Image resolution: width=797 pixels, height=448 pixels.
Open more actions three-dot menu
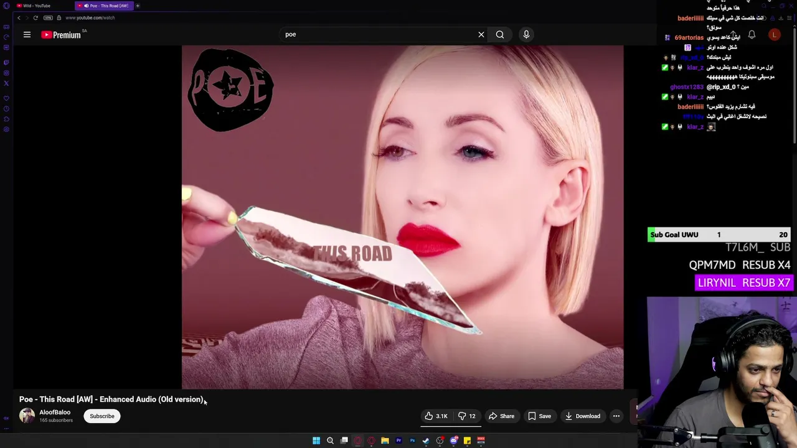[616, 416]
